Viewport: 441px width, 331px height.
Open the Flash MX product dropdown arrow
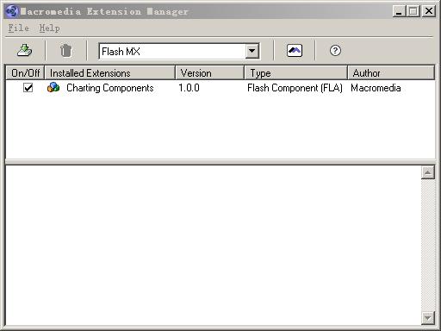point(252,51)
